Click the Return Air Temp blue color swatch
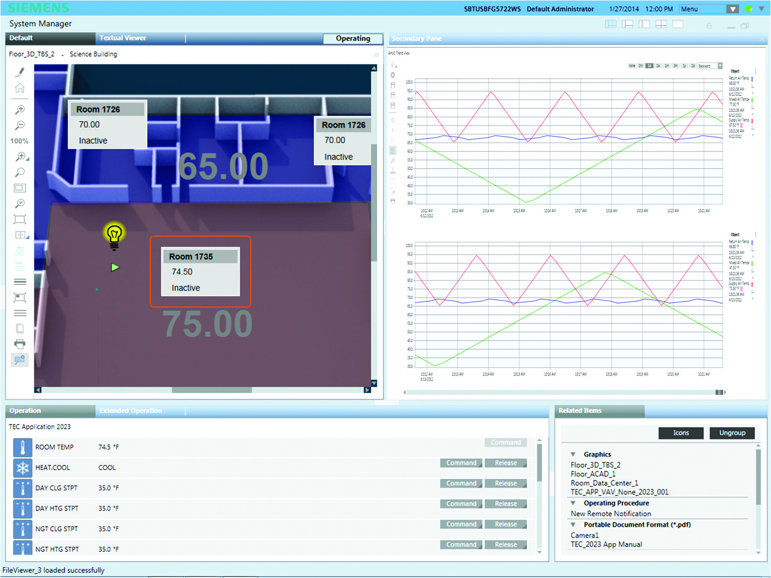This screenshot has height=578, width=771. 752,79
